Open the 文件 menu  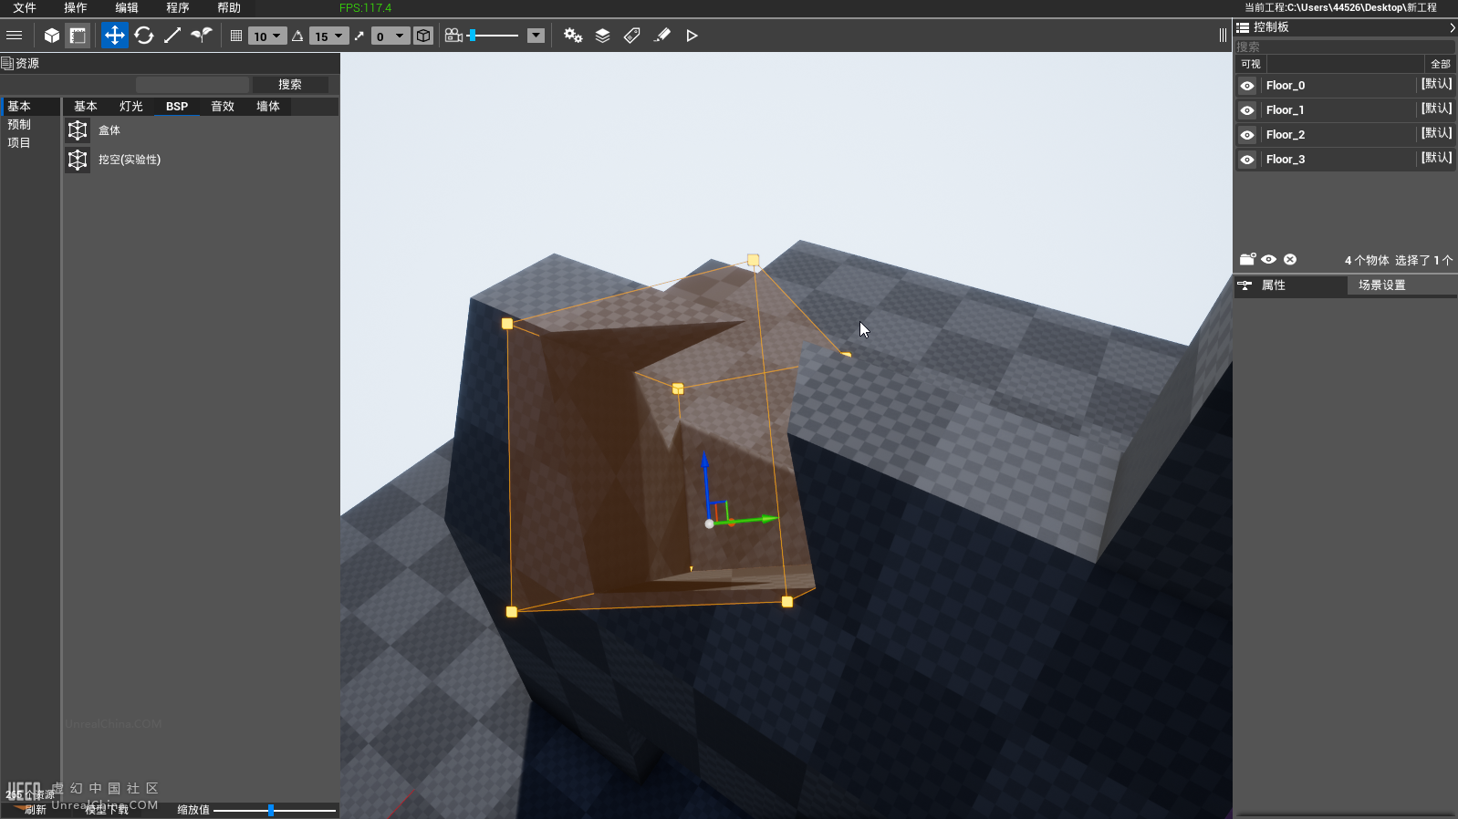pos(25,8)
